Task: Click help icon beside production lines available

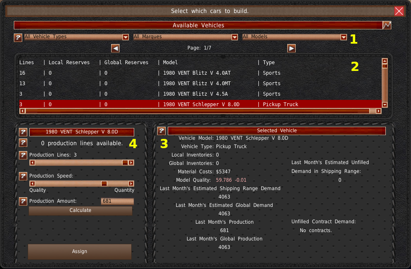Action: (23, 143)
